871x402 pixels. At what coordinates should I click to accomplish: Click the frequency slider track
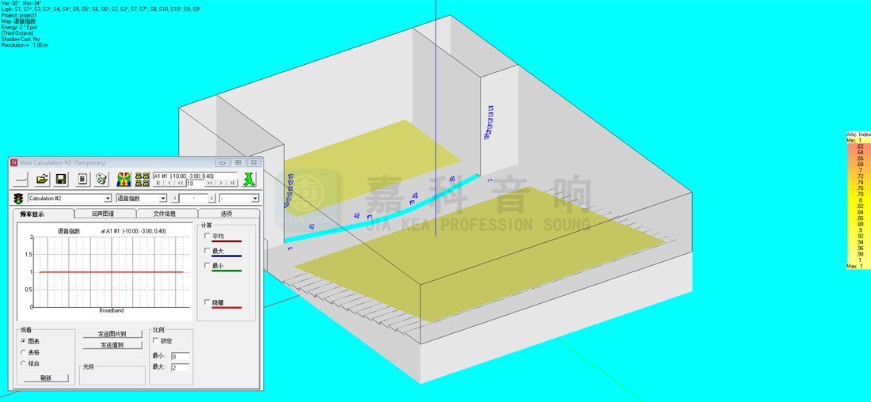point(194,199)
